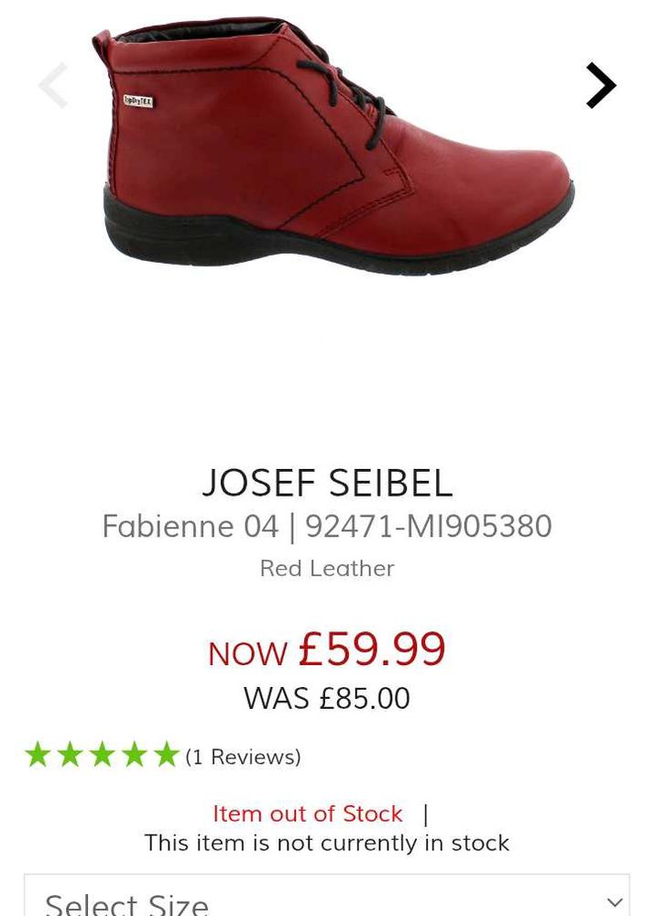Click the first green rating star
Viewport: 654px width, 916px height.
coord(38,754)
